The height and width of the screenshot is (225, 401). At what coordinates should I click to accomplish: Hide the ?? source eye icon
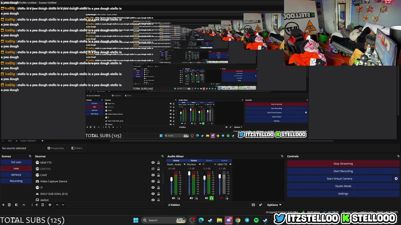[x=153, y=187]
